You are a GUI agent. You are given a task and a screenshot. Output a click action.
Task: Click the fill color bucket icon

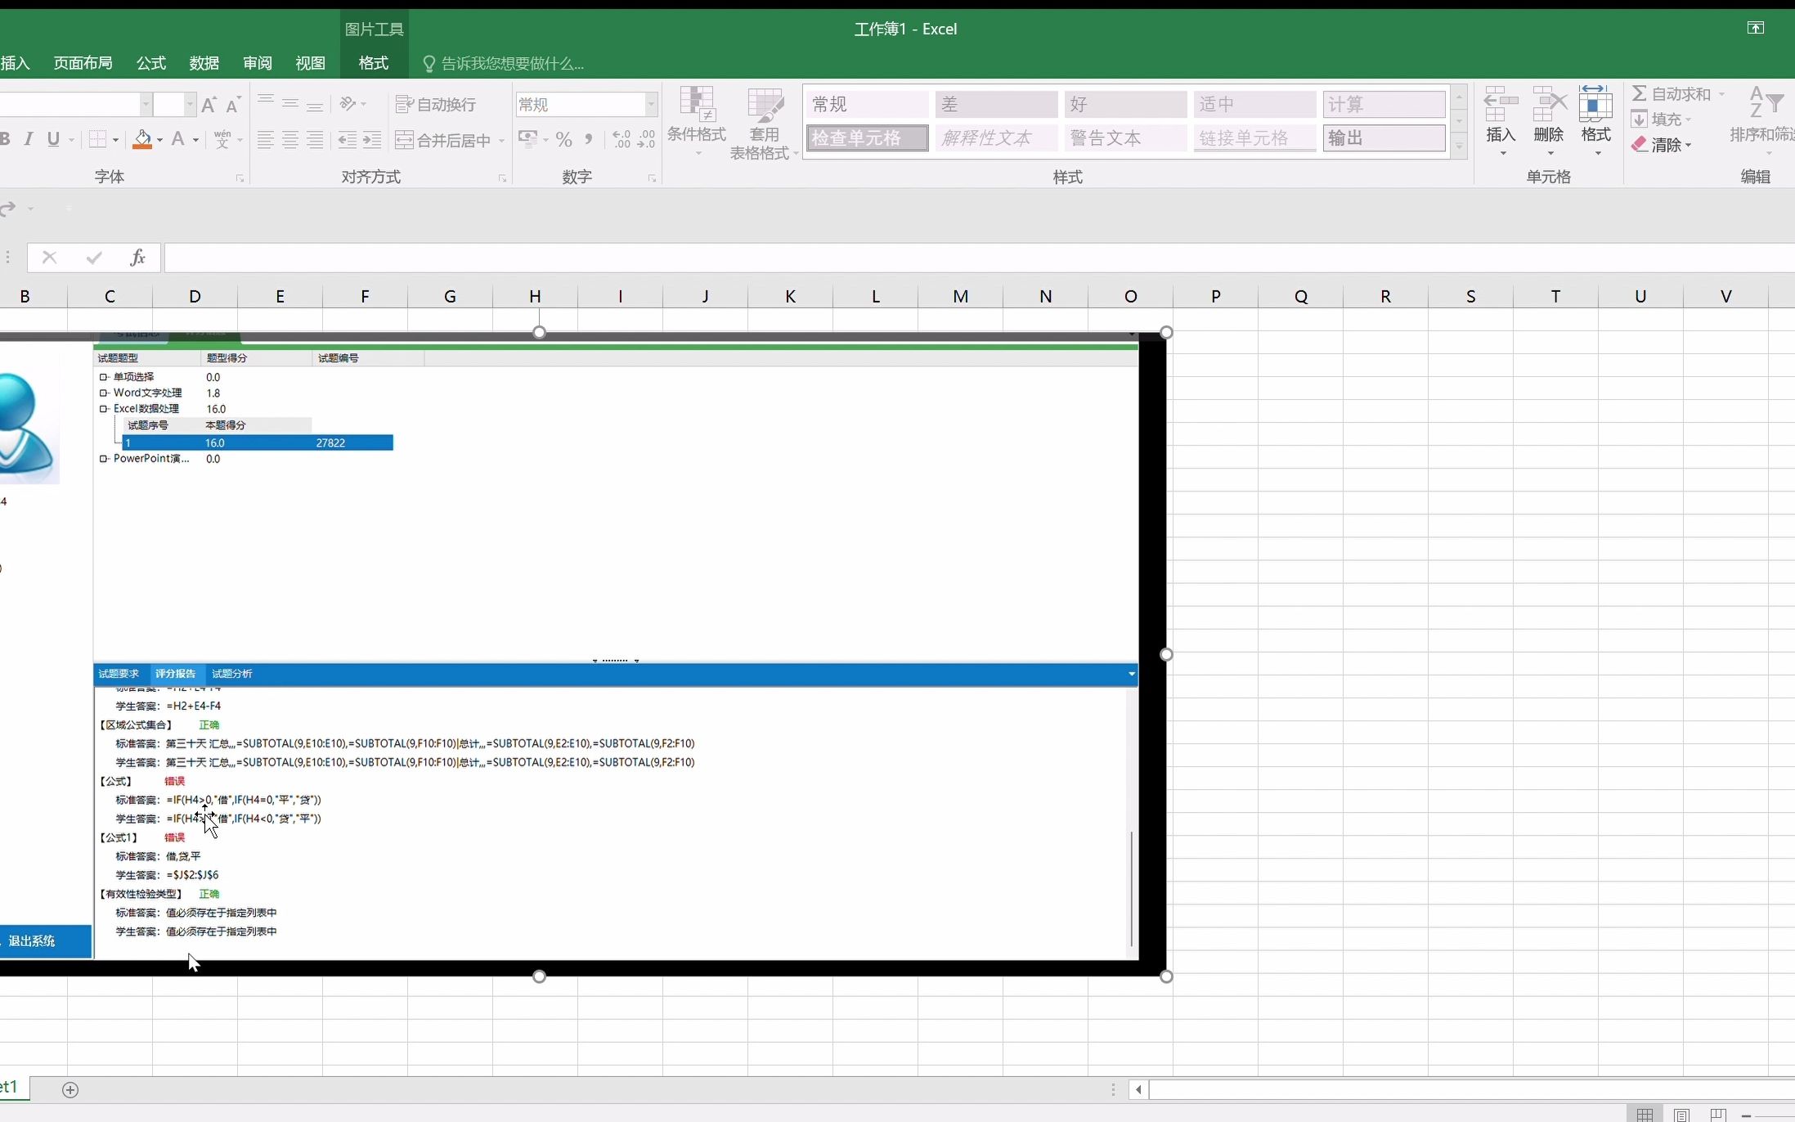point(142,140)
